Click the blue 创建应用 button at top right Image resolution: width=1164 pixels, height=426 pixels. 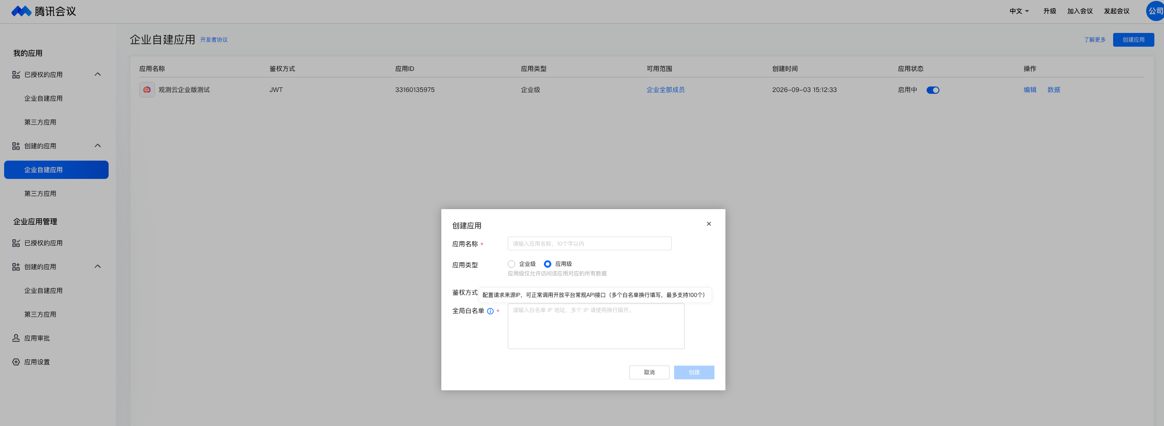click(1133, 40)
